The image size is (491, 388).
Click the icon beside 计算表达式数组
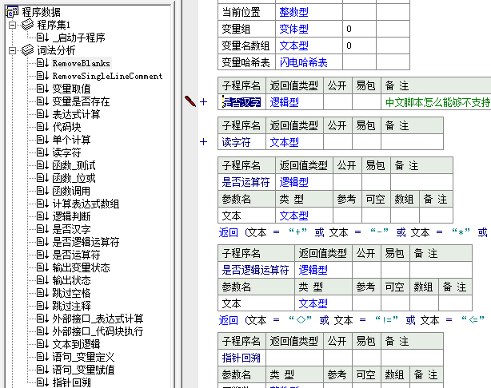point(42,204)
